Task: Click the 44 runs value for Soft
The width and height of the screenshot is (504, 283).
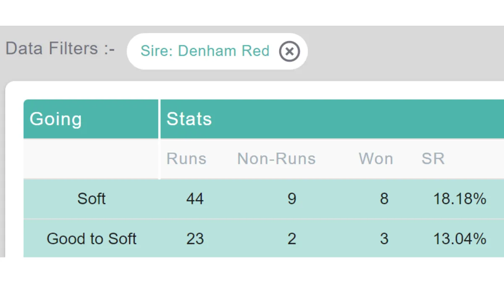Action: click(195, 199)
